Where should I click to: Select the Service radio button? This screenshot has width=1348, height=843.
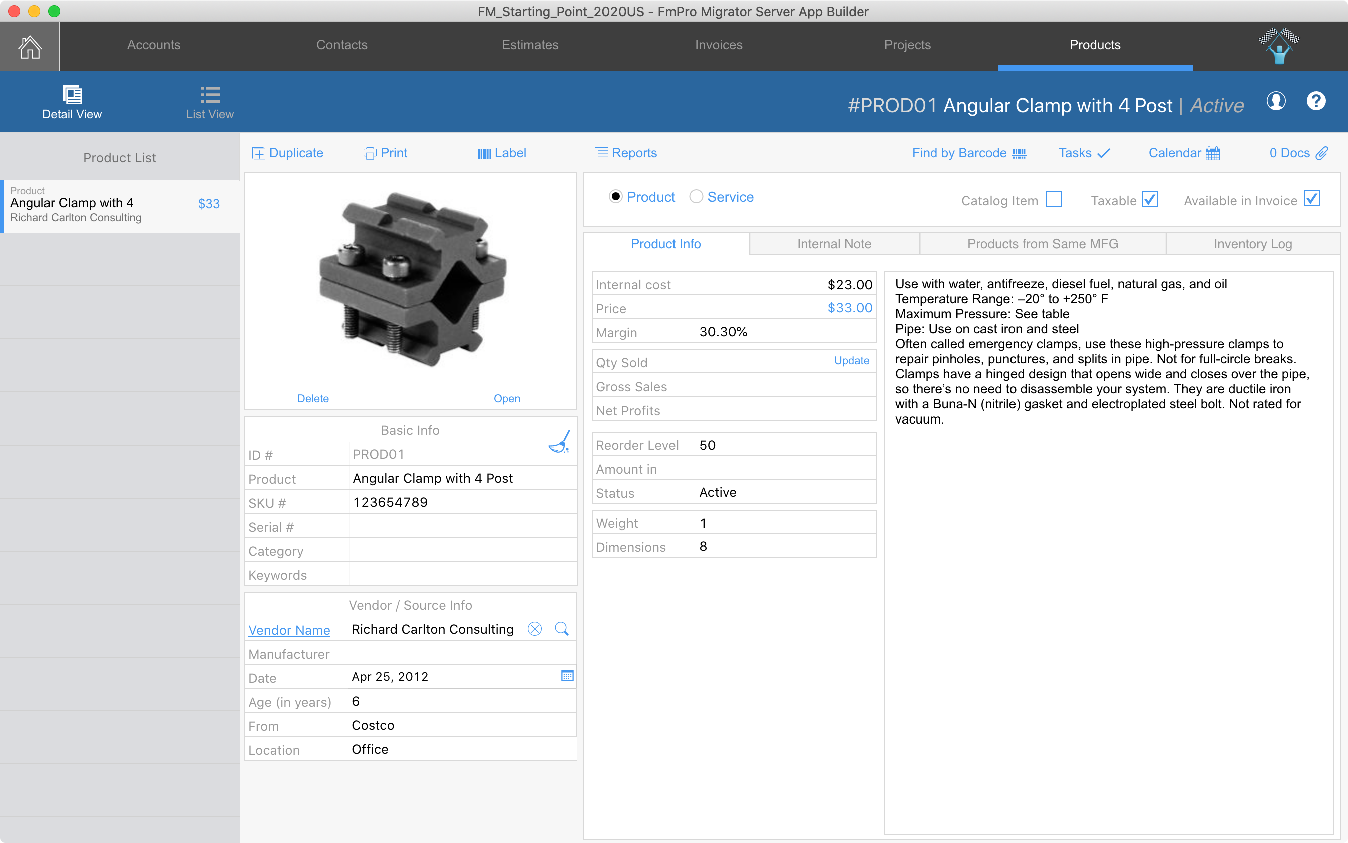696,196
